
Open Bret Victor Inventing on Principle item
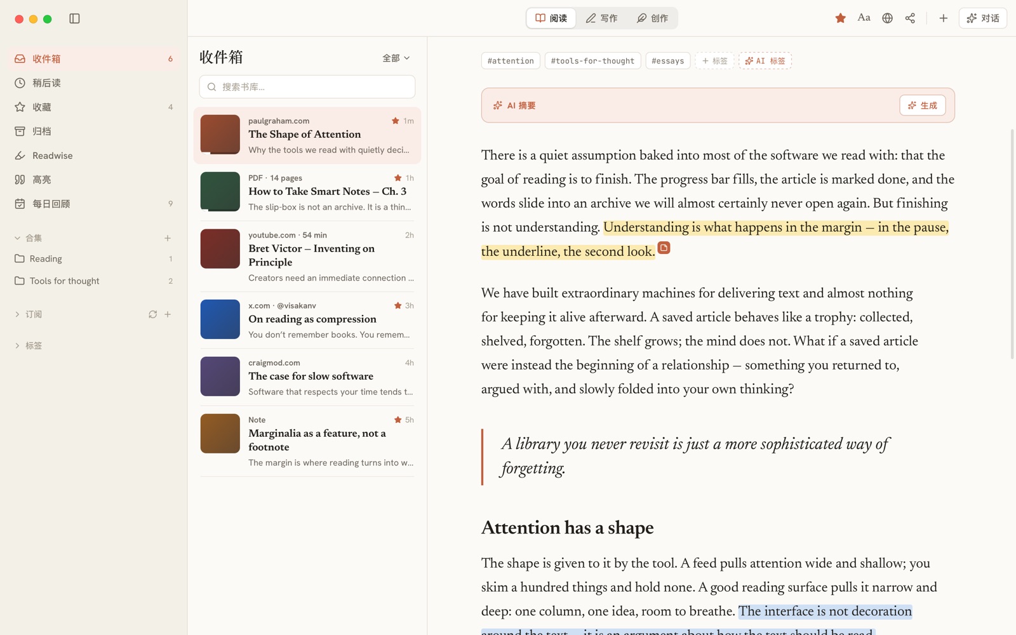(307, 257)
